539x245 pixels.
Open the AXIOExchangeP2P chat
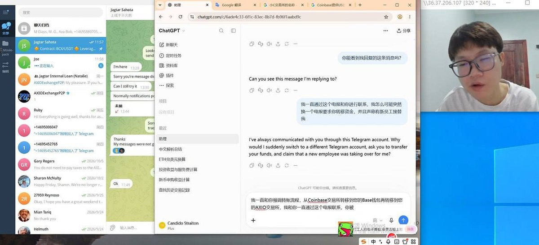point(61,96)
